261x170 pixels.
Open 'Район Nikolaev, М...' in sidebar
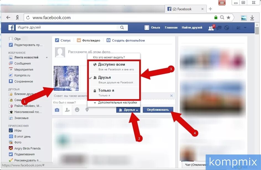[x=25, y=106]
